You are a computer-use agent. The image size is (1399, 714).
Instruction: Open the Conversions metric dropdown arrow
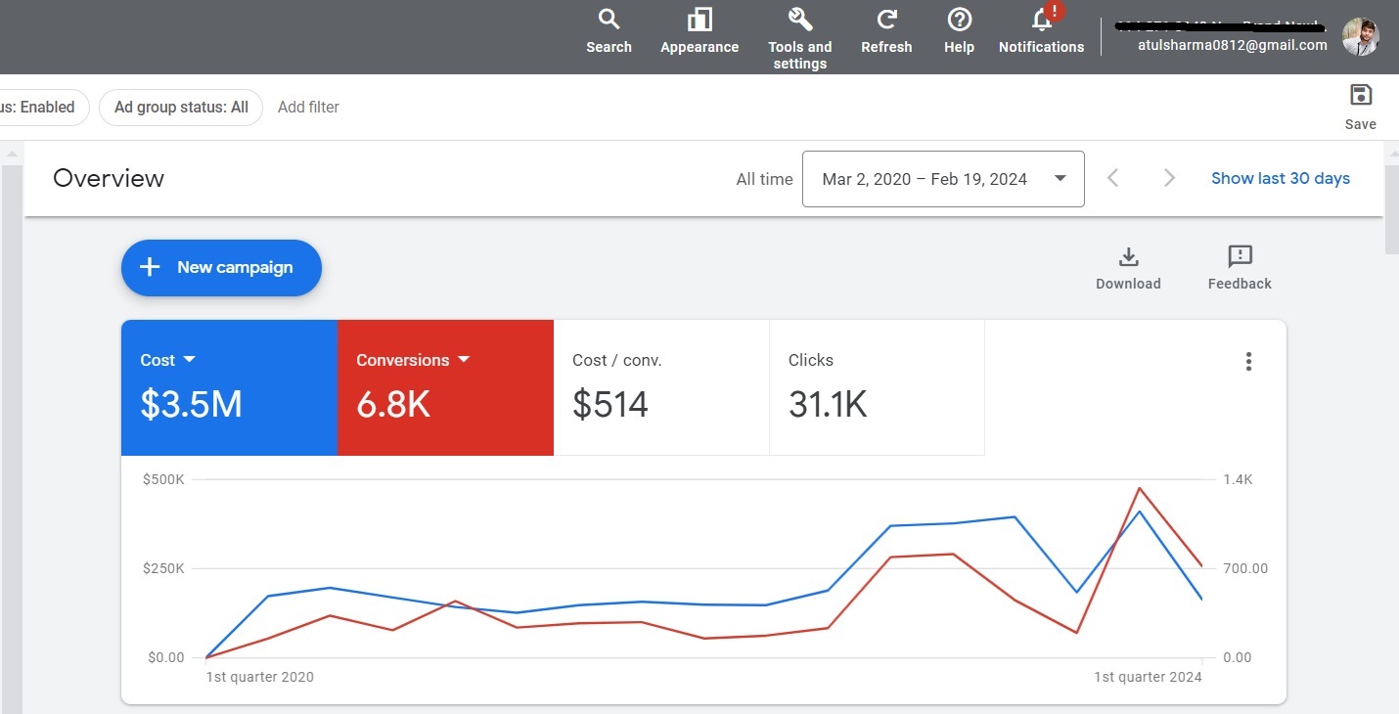pos(464,360)
